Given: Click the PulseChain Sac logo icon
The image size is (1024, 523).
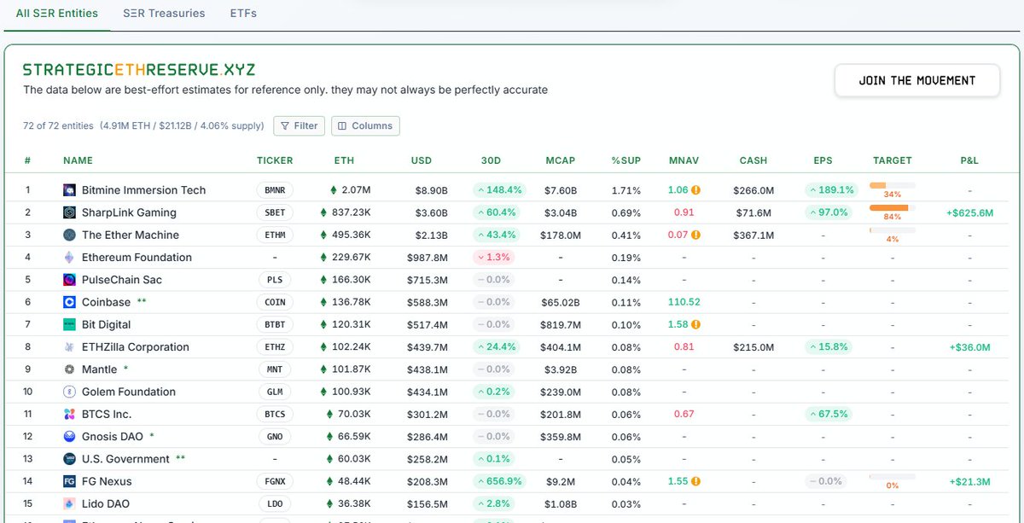Looking at the screenshot, I should click(69, 280).
